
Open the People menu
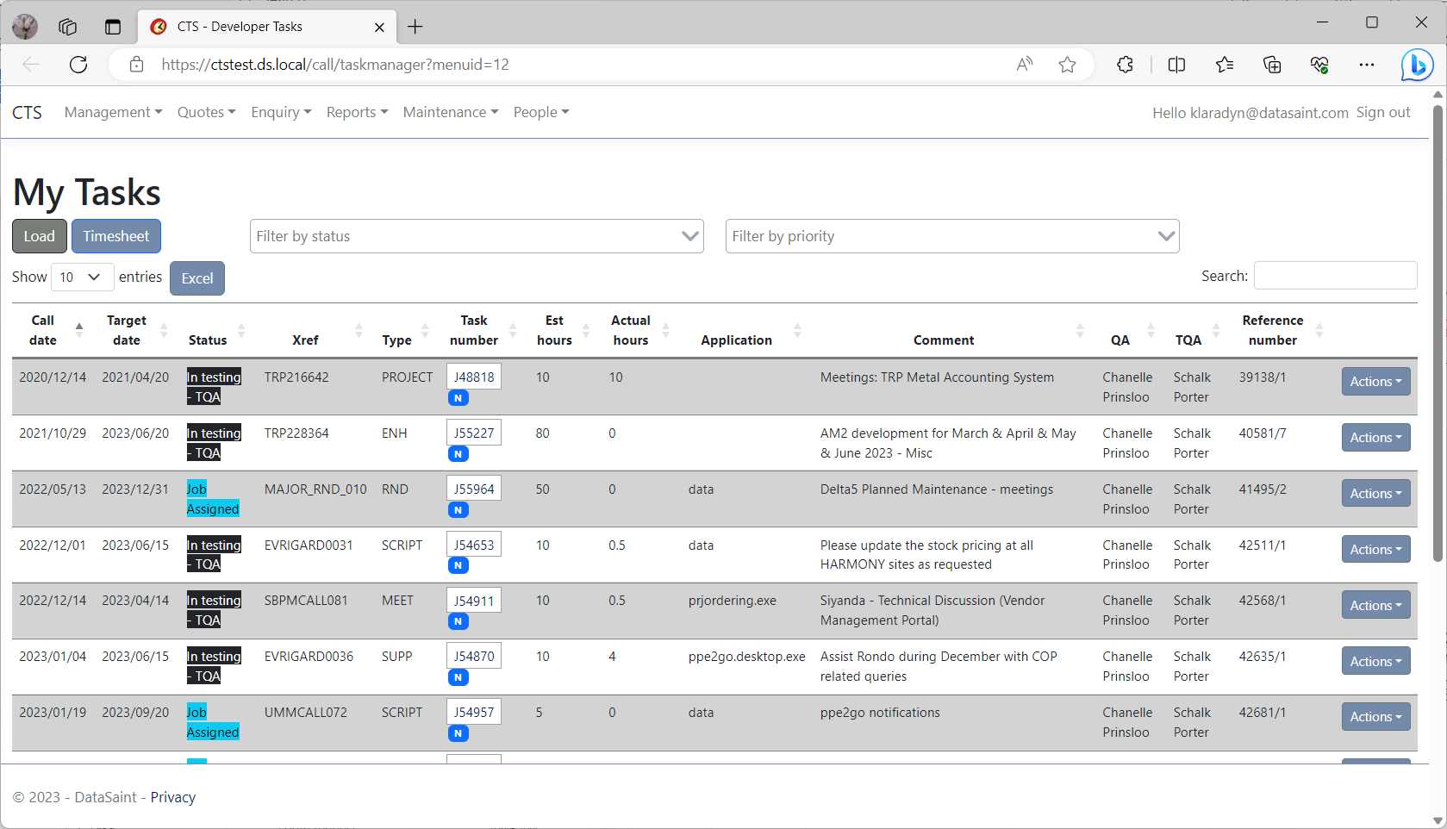click(x=541, y=112)
